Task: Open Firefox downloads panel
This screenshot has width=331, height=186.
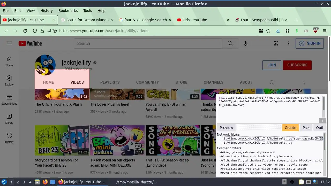Action: (x=278, y=31)
